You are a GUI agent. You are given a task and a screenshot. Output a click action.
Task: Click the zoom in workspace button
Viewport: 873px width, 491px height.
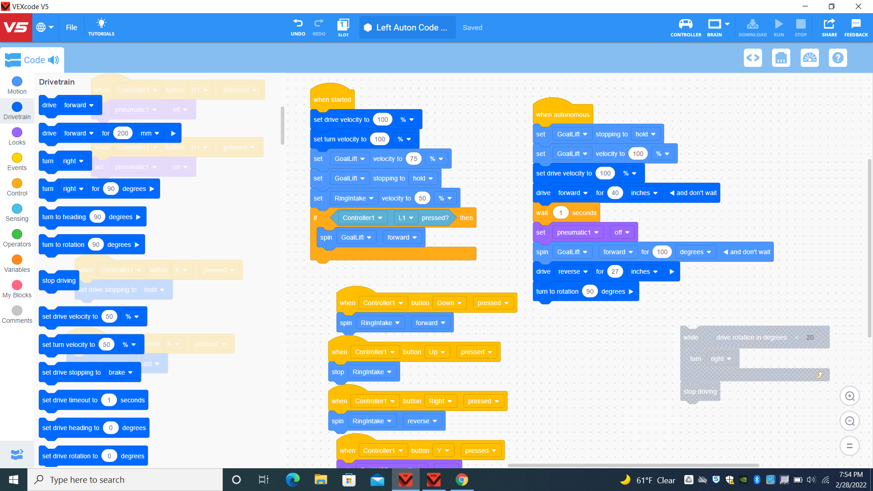tap(849, 396)
